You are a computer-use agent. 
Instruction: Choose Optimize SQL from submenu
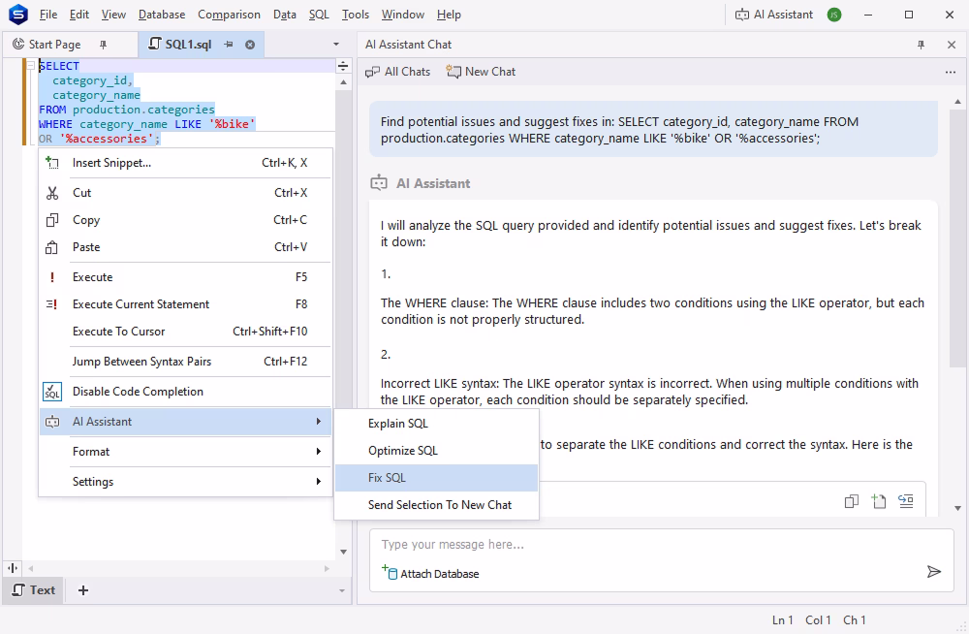436,451
